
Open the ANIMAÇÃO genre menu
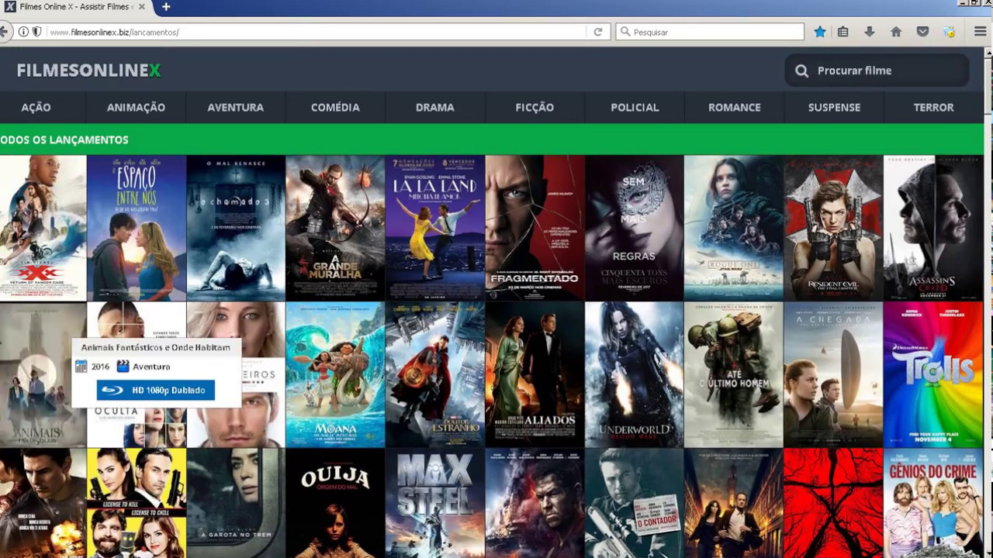136,108
